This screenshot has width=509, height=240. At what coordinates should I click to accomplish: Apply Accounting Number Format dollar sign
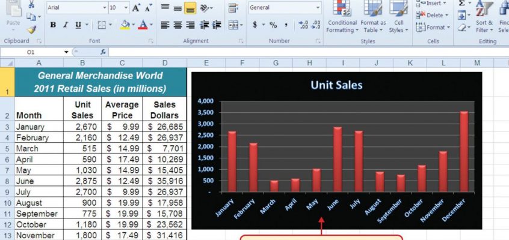point(255,25)
